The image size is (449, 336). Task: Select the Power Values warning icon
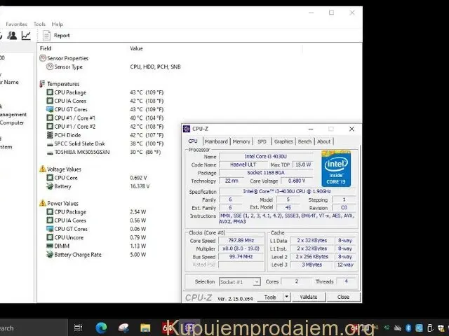[x=43, y=204]
